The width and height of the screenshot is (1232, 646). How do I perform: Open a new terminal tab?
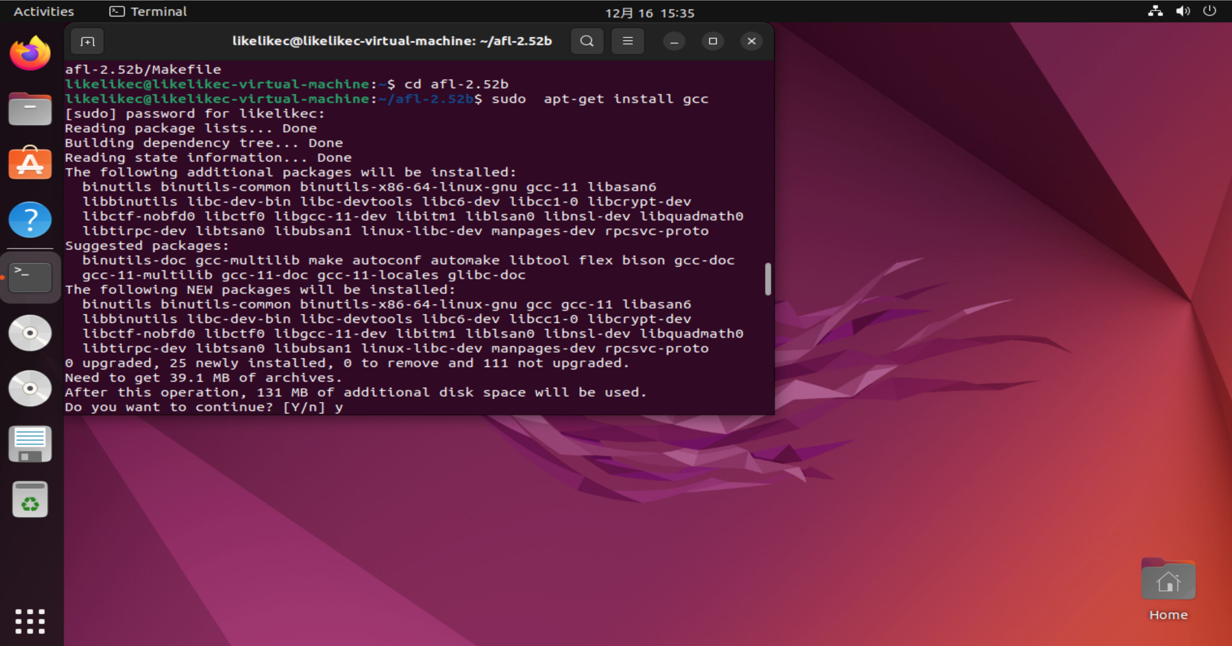click(x=87, y=42)
